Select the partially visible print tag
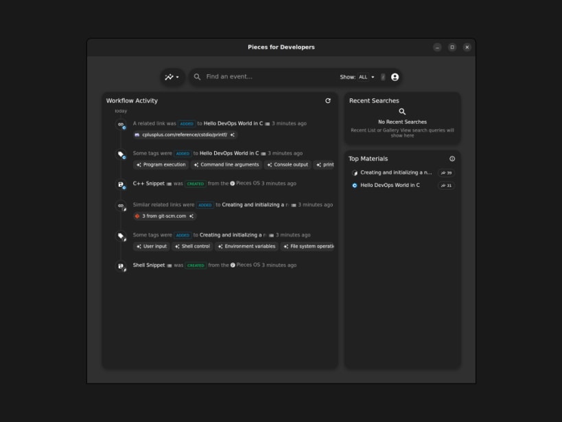Screen dimensions: 562x422 pos(325,165)
